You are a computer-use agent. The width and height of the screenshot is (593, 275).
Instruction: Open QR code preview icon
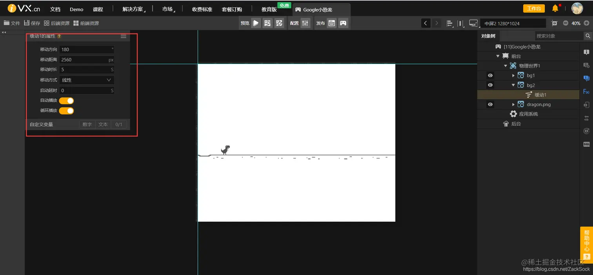point(267,23)
